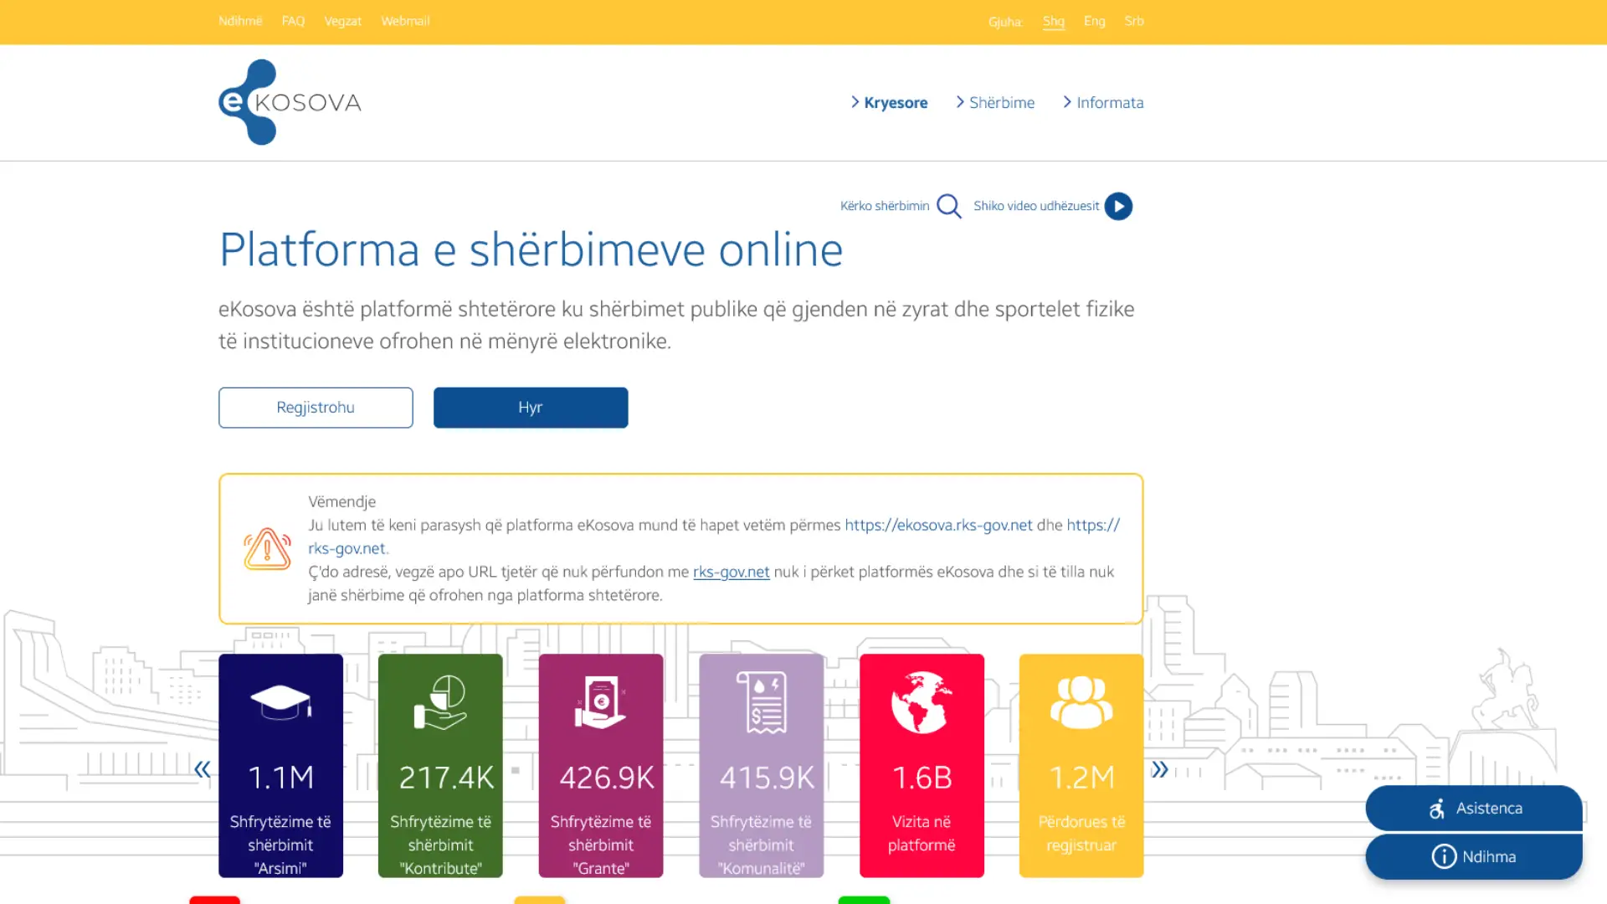Go to previous statistics with left arrows
1607x904 pixels.
(x=203, y=769)
